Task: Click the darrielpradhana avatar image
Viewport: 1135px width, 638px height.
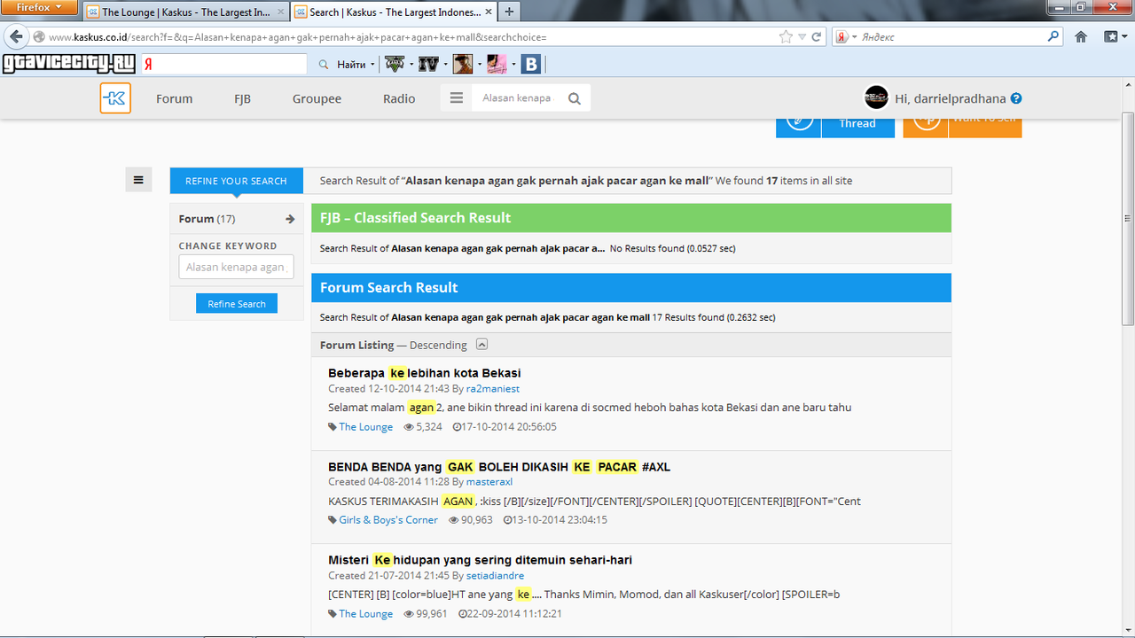Action: coord(876,97)
